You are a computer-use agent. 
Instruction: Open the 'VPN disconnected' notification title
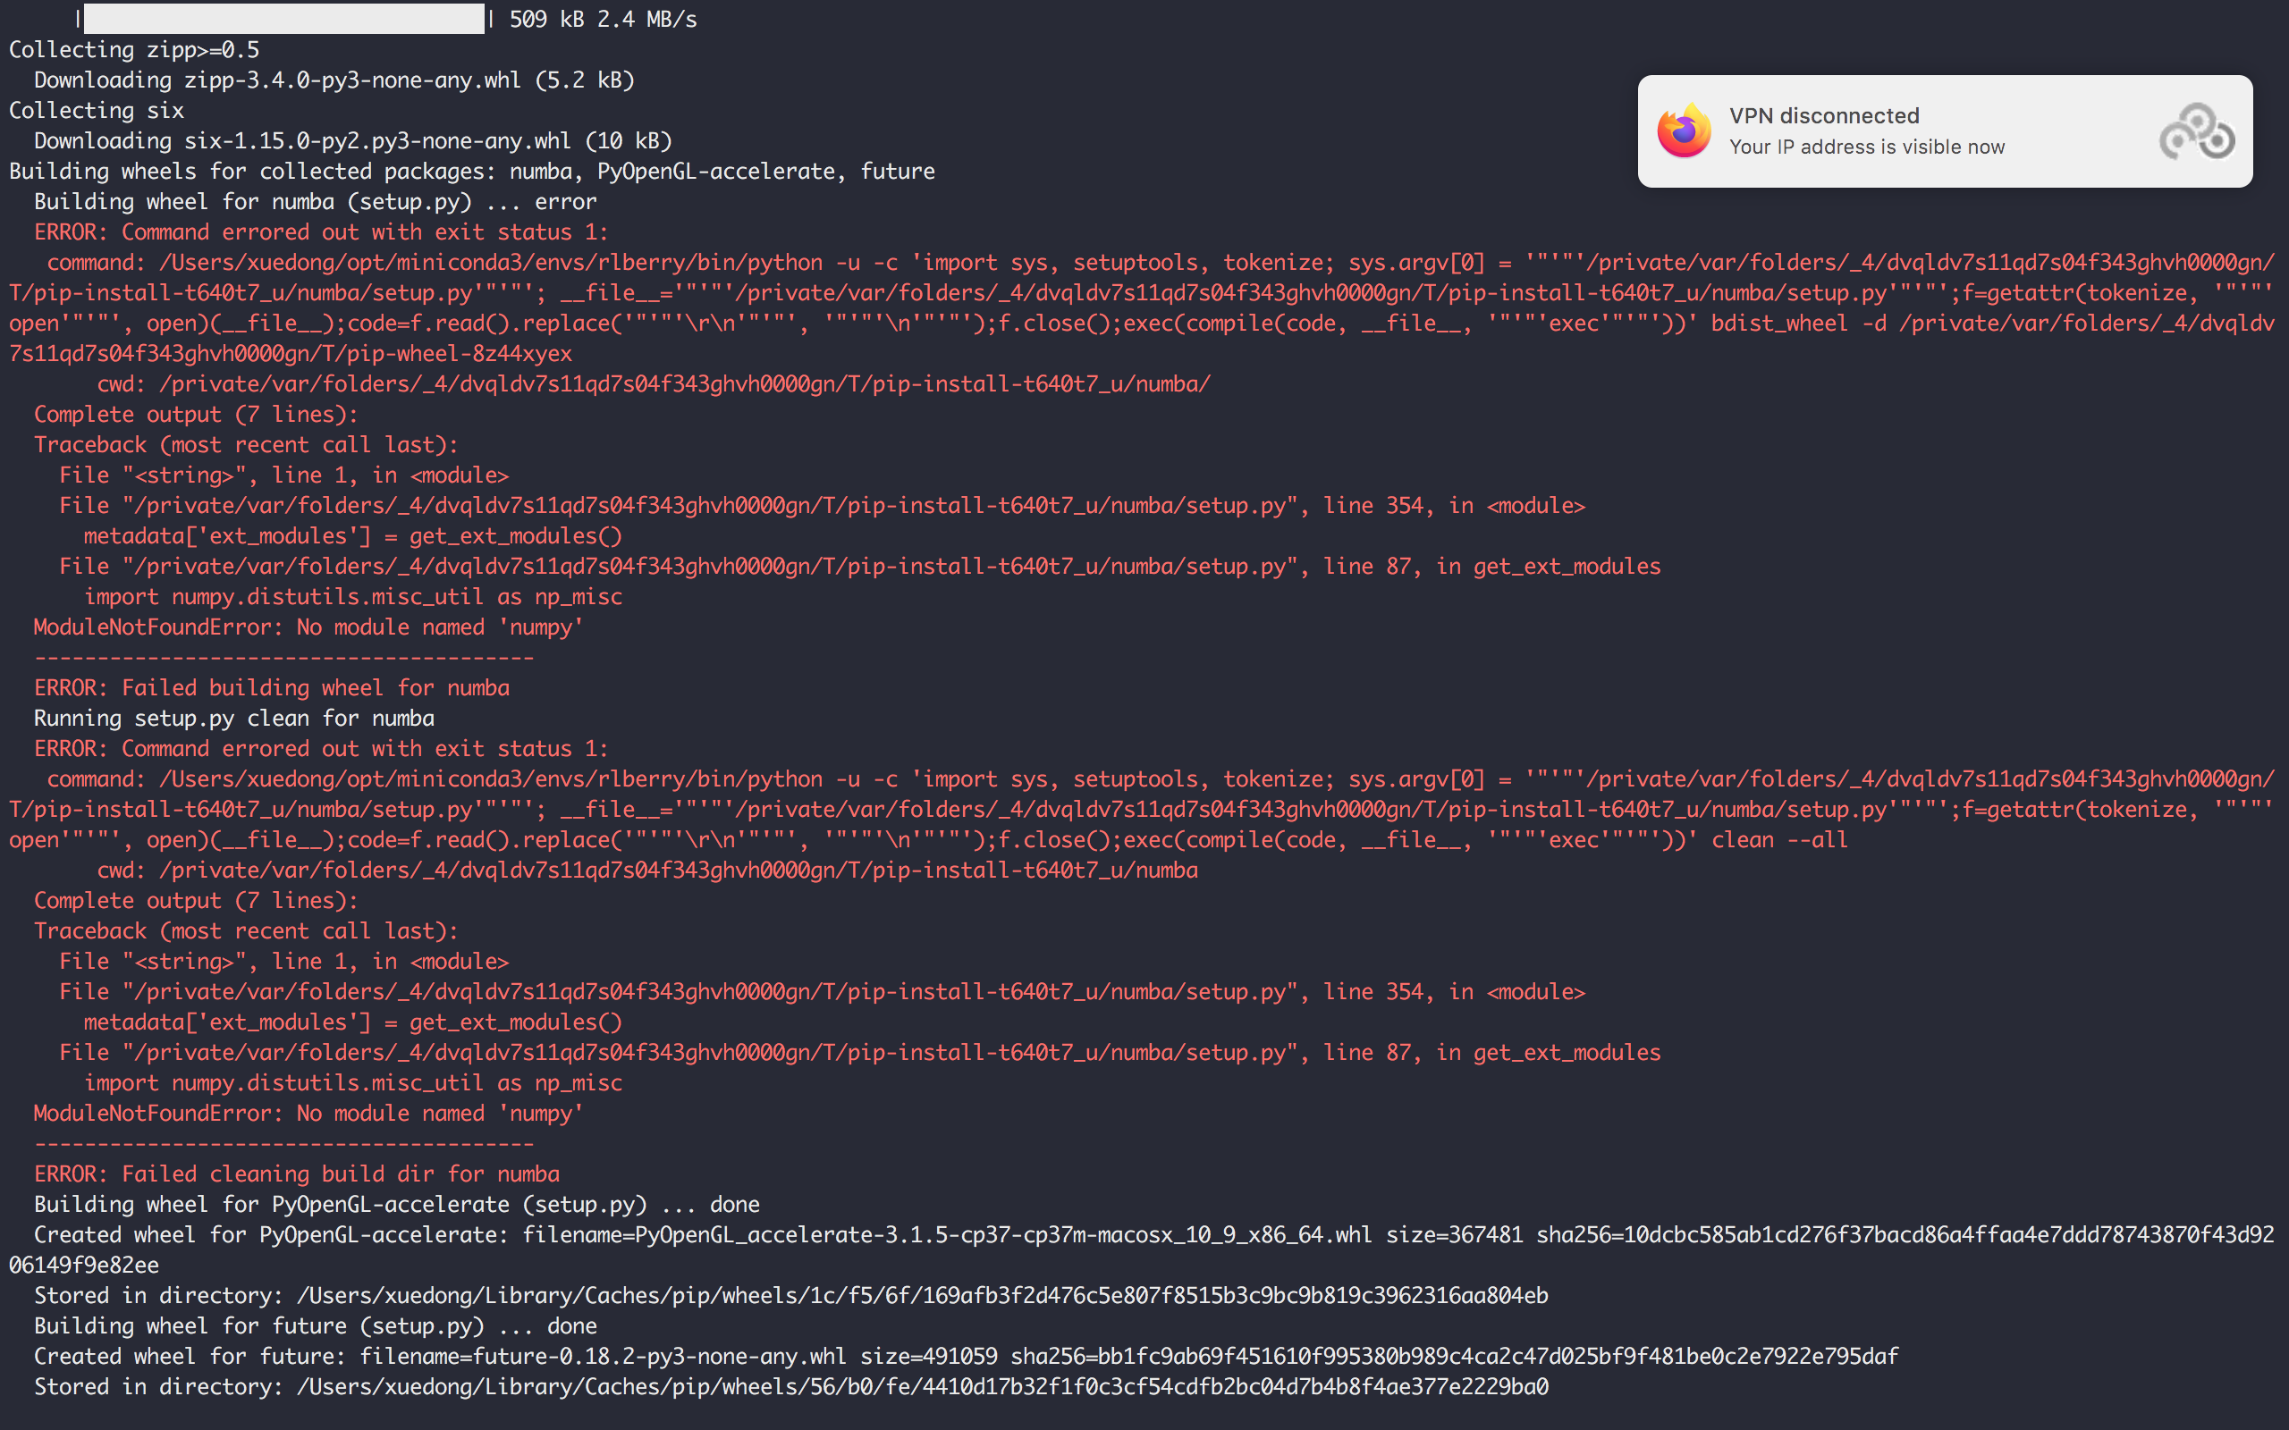(1824, 115)
